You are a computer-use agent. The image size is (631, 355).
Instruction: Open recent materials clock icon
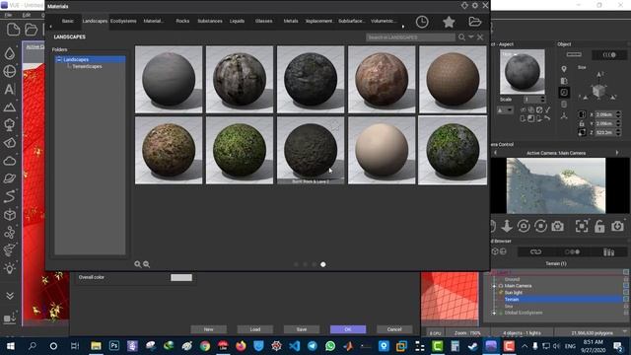(422, 22)
